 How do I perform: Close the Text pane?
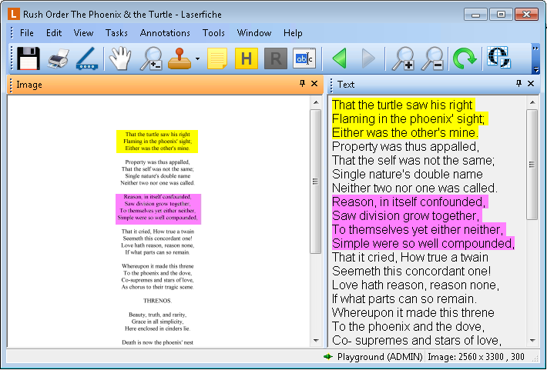(531, 83)
